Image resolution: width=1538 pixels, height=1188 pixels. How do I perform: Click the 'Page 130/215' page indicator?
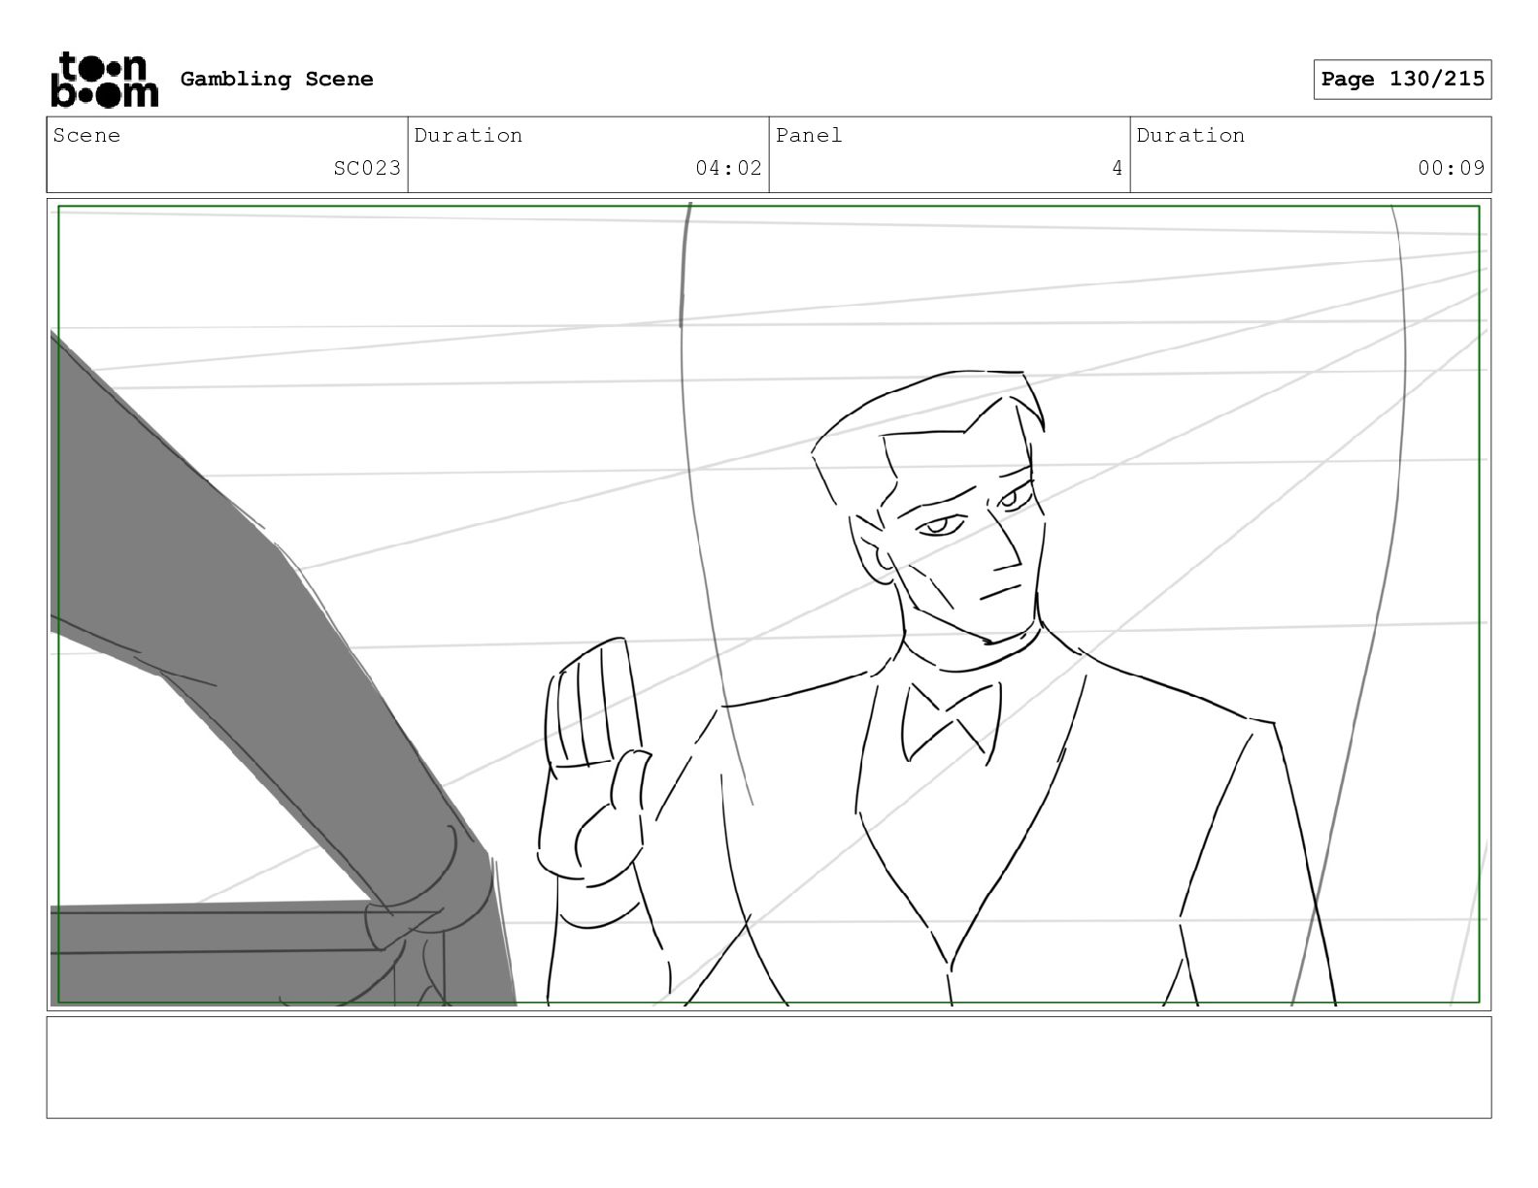pos(1402,79)
